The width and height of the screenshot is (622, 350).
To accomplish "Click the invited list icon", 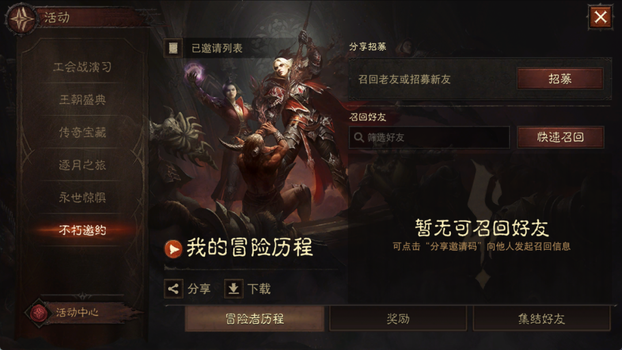I will click(x=173, y=48).
